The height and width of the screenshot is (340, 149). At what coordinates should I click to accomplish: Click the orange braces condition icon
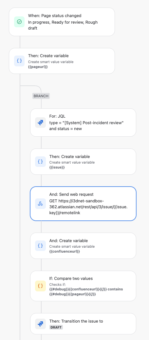pos(40,286)
